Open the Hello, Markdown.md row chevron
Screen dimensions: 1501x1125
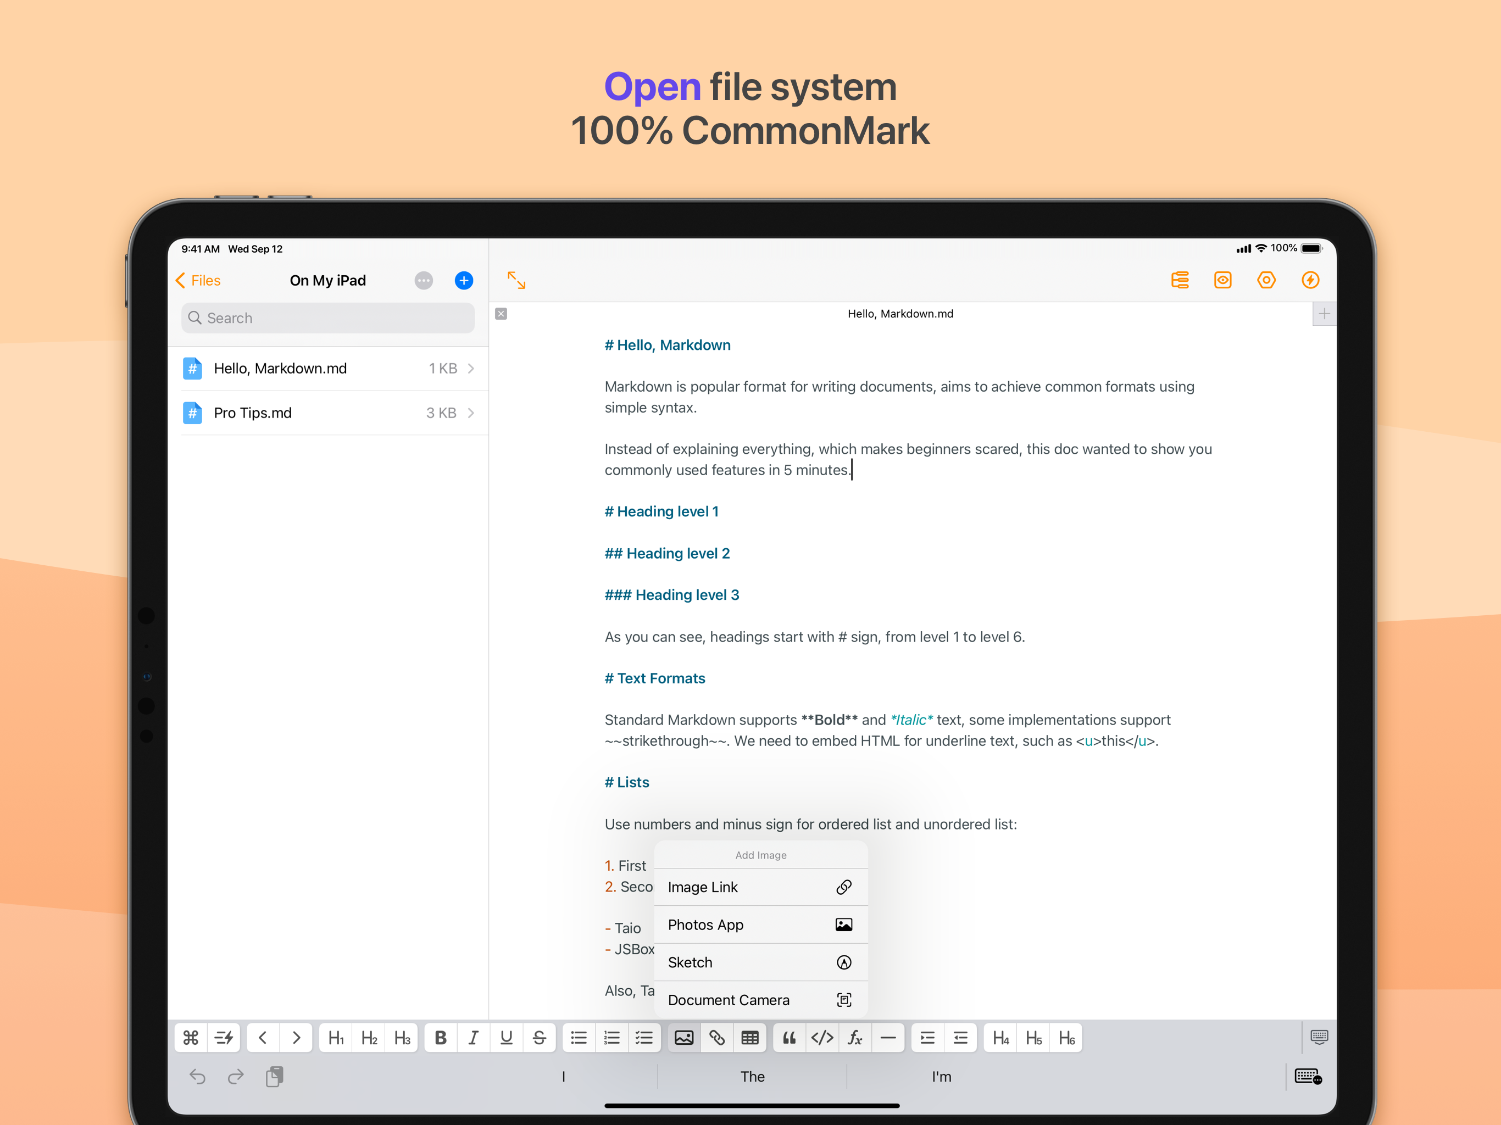point(471,369)
